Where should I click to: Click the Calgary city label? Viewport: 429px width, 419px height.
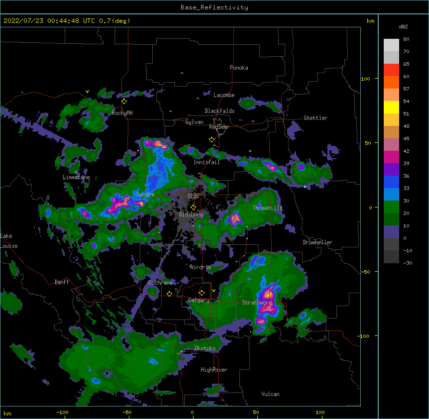click(199, 300)
